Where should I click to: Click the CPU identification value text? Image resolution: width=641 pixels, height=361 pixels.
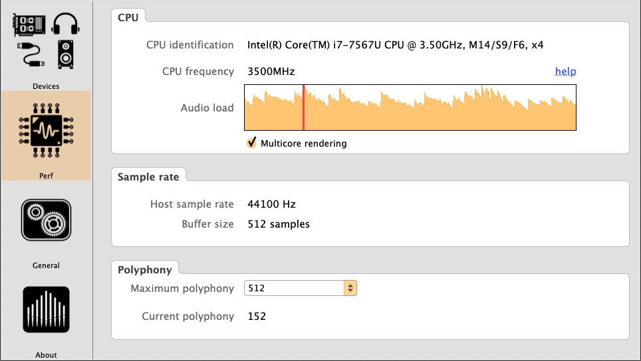pyautogui.click(x=396, y=45)
